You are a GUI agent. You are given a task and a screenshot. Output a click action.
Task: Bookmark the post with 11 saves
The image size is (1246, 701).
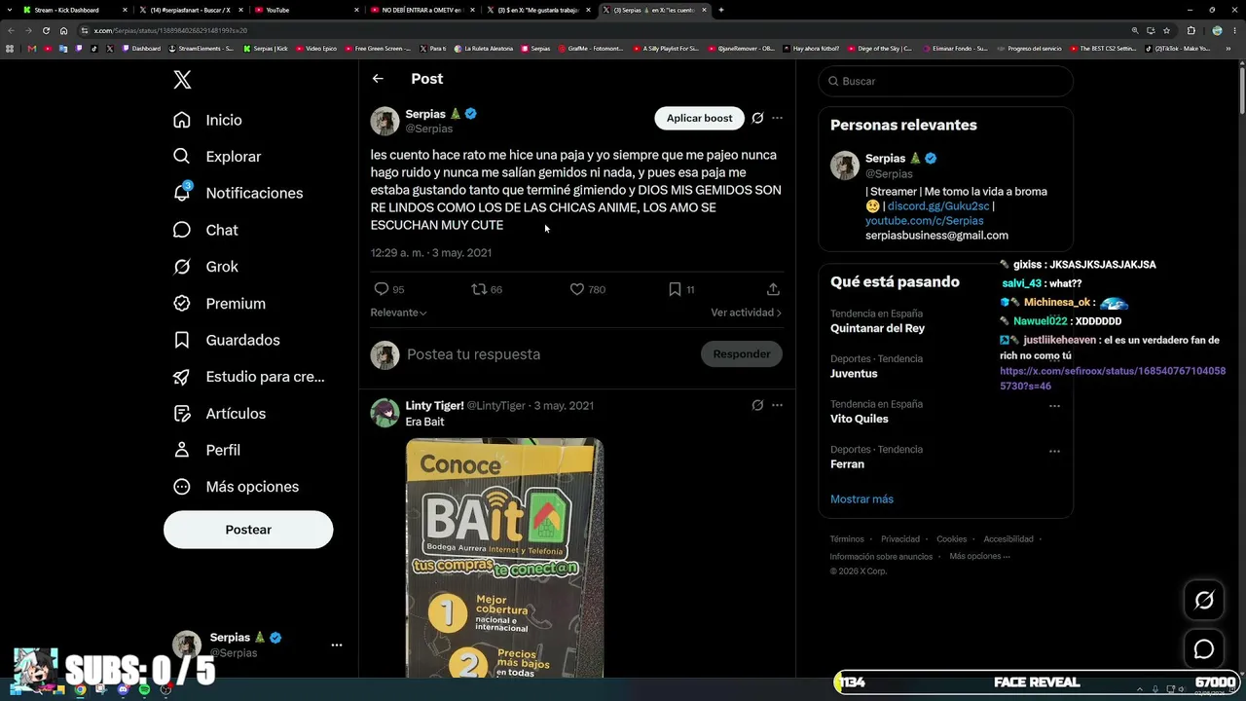675,289
